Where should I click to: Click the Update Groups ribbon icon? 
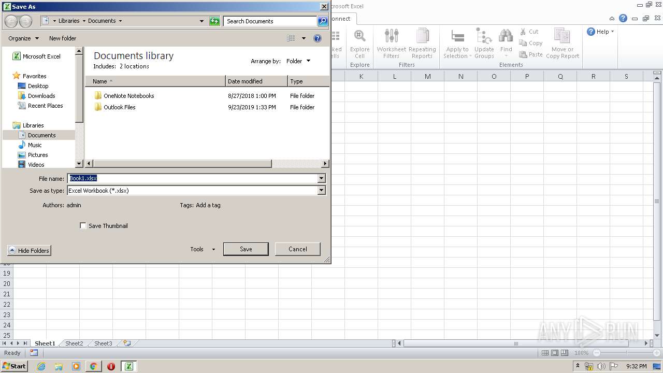pos(484,44)
